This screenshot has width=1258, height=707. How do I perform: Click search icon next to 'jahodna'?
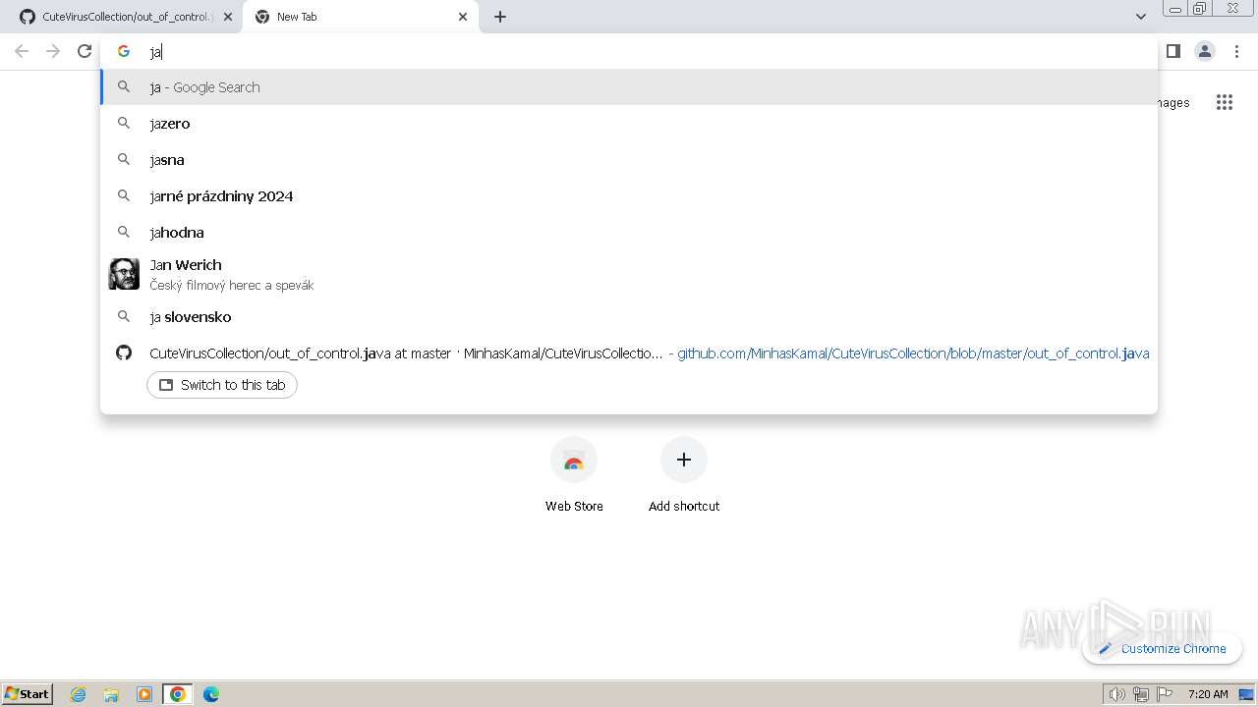tap(124, 233)
